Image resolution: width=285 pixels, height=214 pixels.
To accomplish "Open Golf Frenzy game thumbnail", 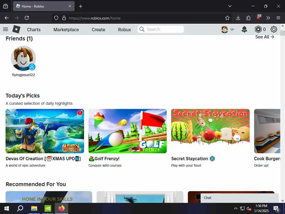I will [x=127, y=131].
